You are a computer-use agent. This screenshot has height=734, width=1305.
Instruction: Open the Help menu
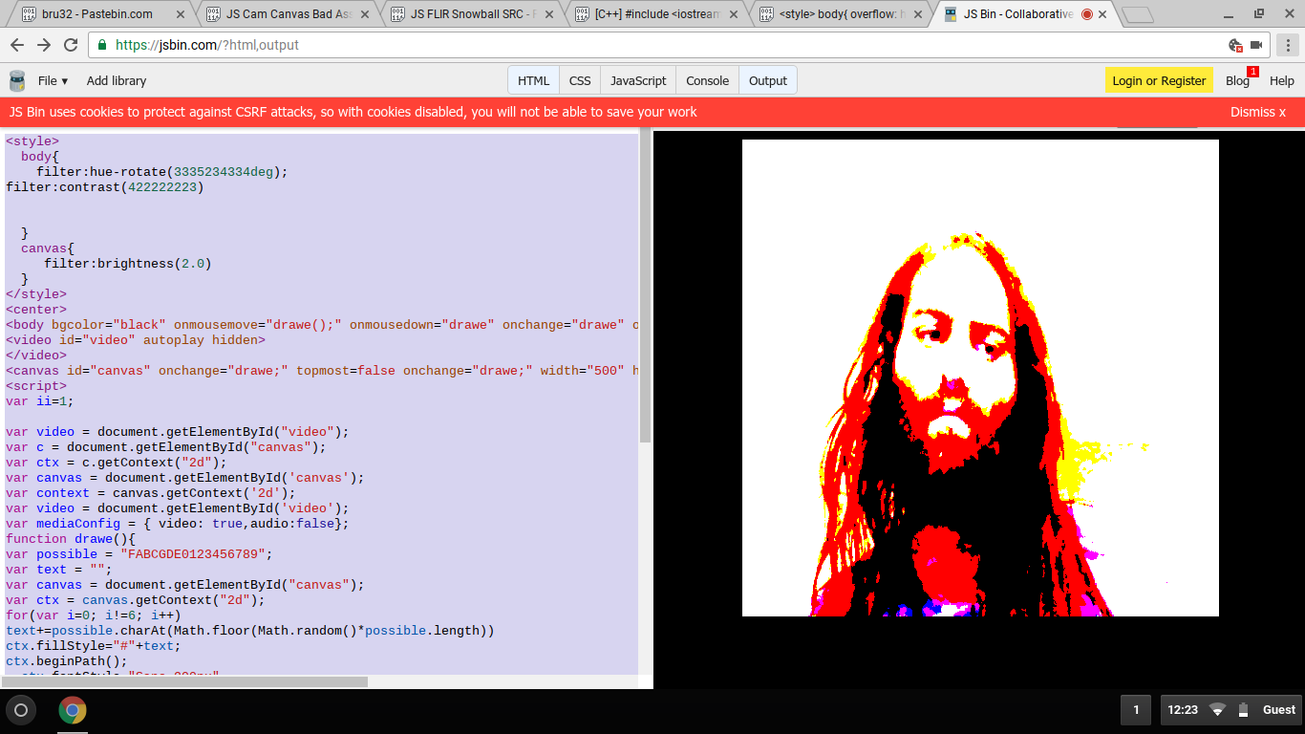pyautogui.click(x=1281, y=81)
